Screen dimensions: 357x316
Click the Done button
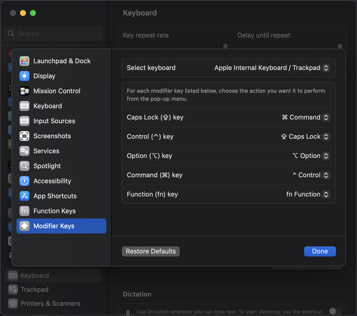[320, 251]
